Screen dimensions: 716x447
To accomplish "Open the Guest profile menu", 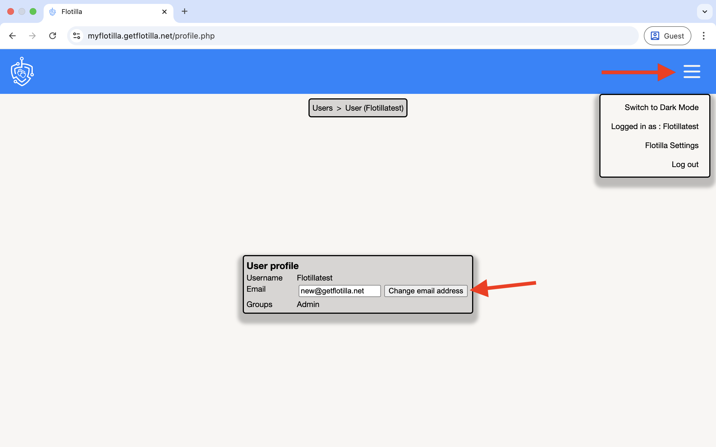I will pyautogui.click(x=667, y=36).
